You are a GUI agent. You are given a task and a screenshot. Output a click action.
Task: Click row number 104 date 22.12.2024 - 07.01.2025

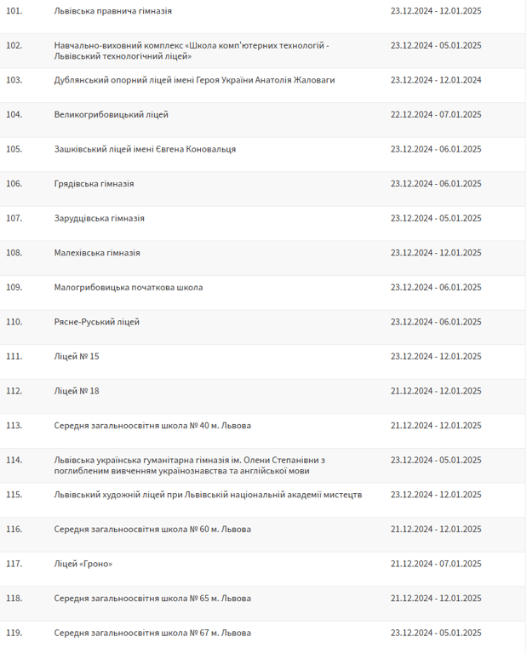coord(436,114)
